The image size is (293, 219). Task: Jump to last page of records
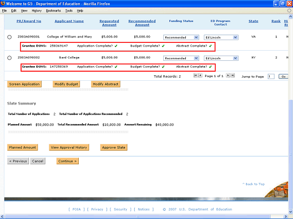click(233, 76)
